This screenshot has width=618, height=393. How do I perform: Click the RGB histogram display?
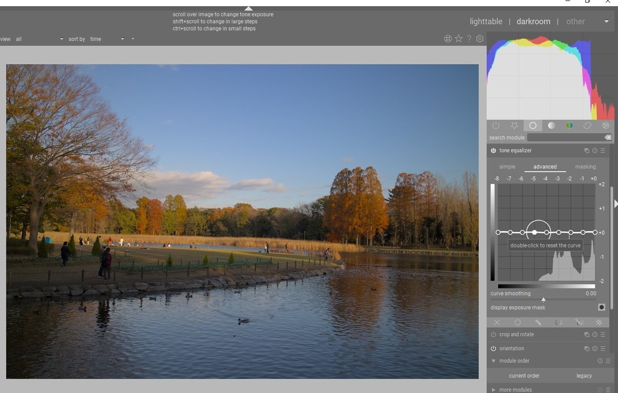click(x=550, y=76)
